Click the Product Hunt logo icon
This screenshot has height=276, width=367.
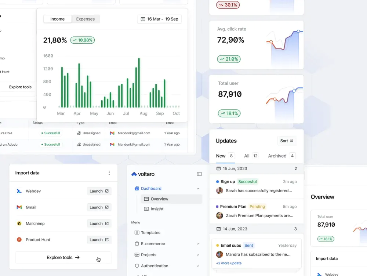pyautogui.click(x=19, y=239)
